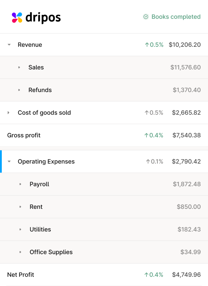Expand the Office Supplies row

[21, 252]
